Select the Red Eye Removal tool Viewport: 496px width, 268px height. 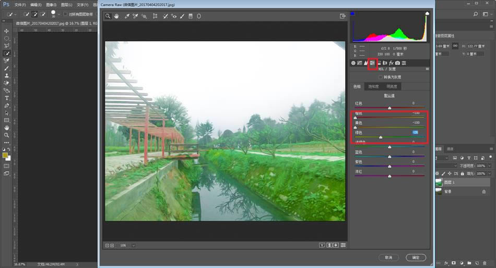tap(174, 16)
